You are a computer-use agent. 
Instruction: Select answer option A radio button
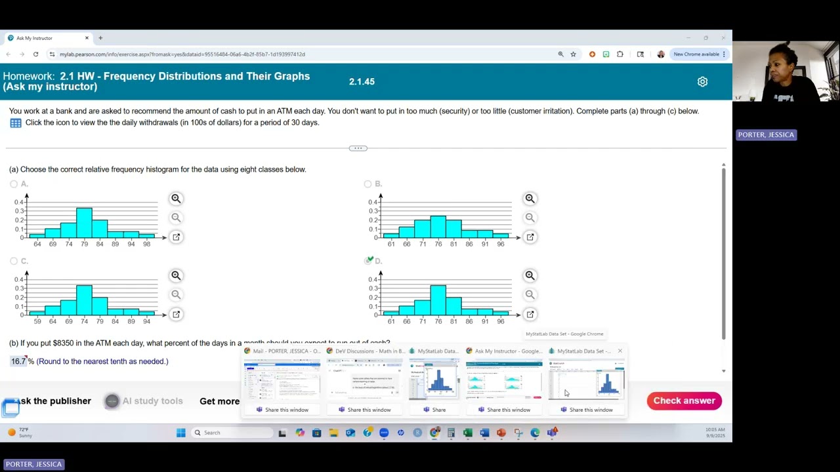coord(14,184)
